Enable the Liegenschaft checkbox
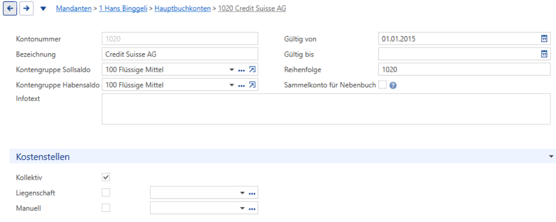The height and width of the screenshot is (222, 556). click(106, 192)
